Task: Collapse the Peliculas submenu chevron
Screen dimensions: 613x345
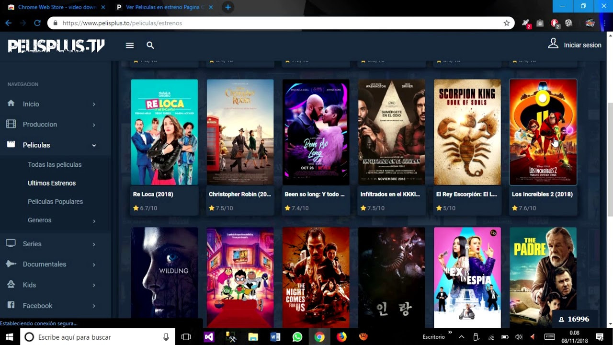Action: pyautogui.click(x=94, y=145)
